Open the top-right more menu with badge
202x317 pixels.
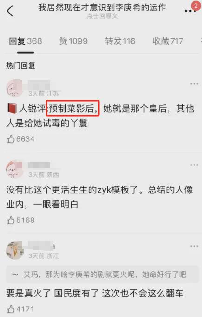[x=190, y=8]
